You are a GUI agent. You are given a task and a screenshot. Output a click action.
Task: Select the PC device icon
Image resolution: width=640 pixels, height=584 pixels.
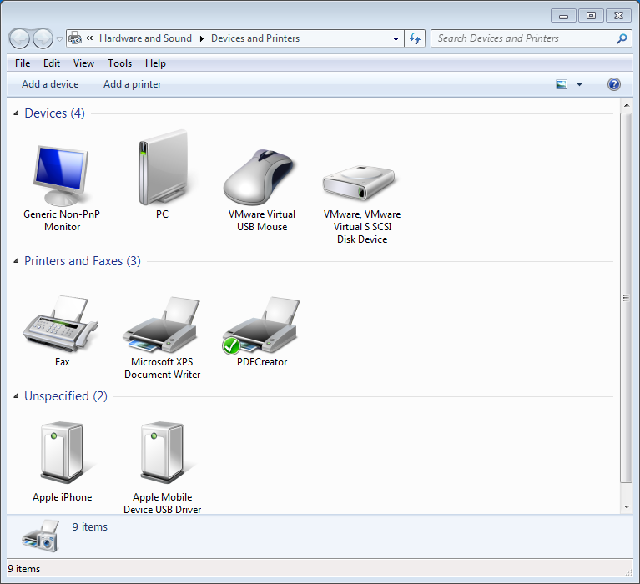tap(162, 168)
